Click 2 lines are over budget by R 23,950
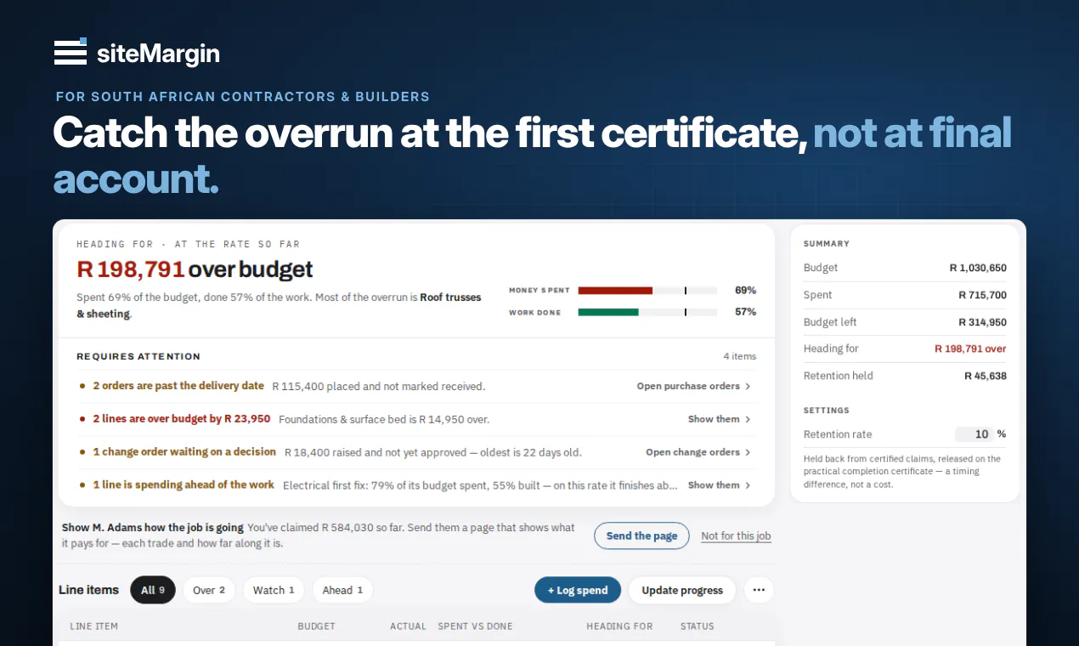1079x646 pixels. click(x=182, y=419)
